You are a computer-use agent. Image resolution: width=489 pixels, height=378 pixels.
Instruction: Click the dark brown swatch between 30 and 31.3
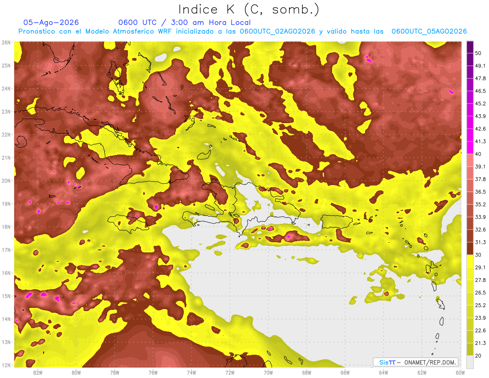click(x=470, y=248)
